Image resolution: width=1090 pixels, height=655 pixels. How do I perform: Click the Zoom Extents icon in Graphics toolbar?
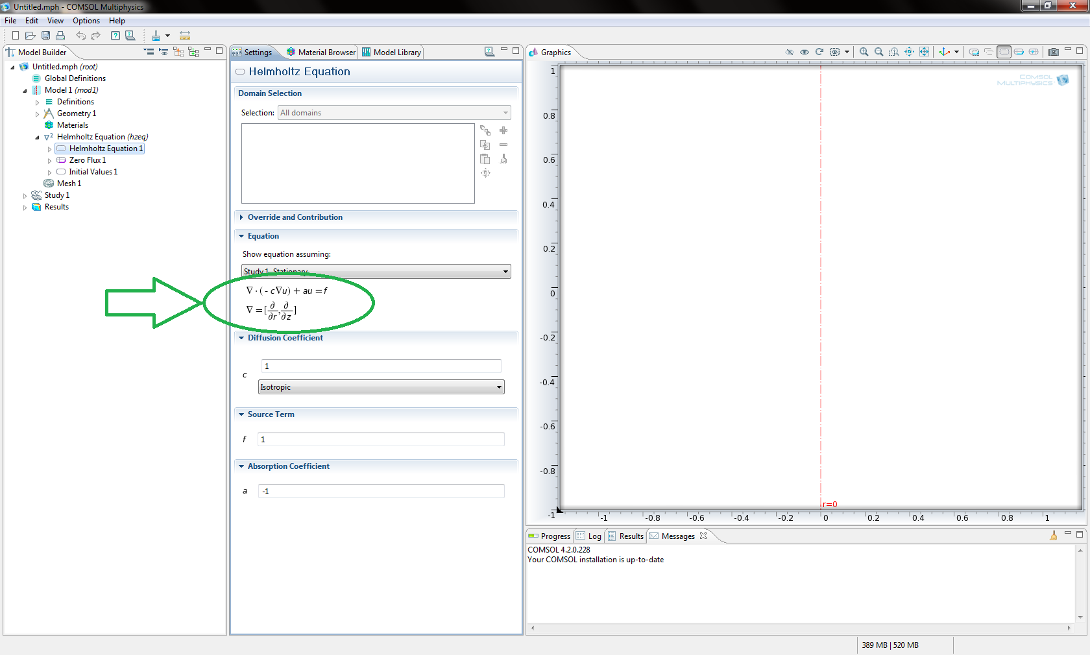[x=925, y=52]
